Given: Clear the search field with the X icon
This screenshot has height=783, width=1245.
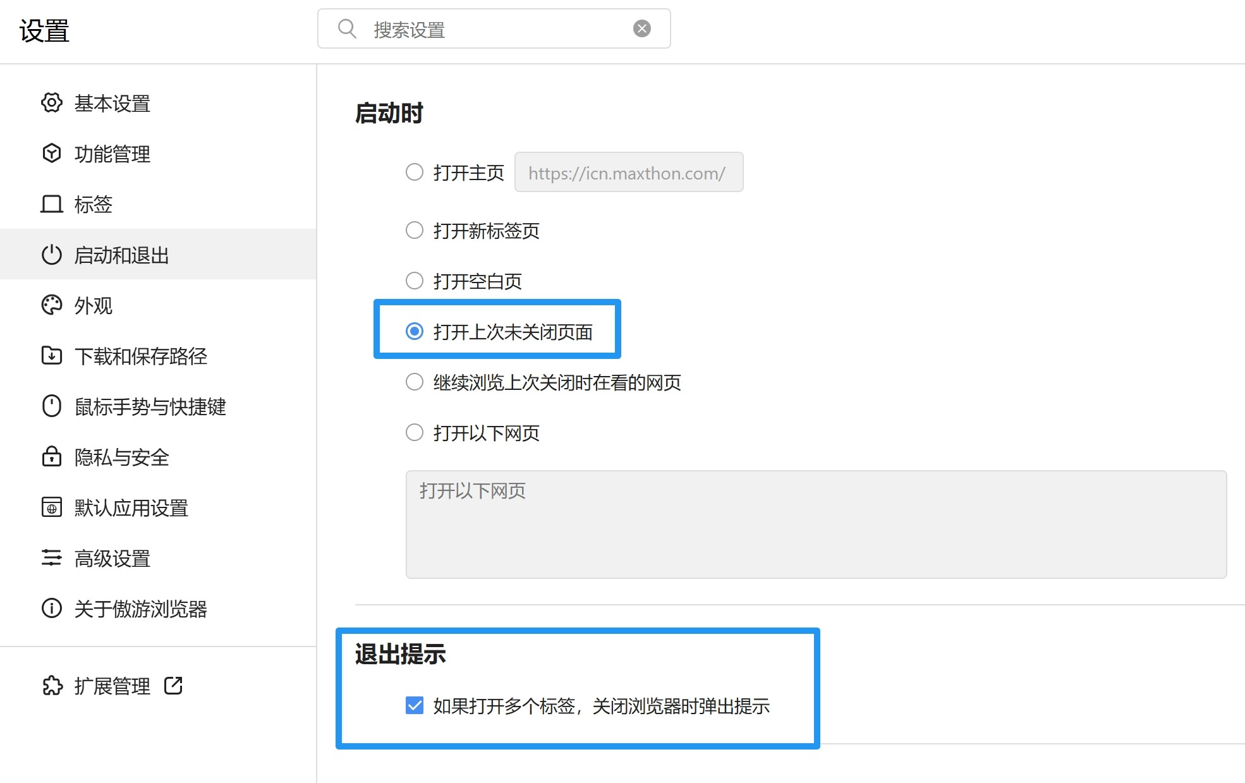Looking at the screenshot, I should pyautogui.click(x=642, y=28).
